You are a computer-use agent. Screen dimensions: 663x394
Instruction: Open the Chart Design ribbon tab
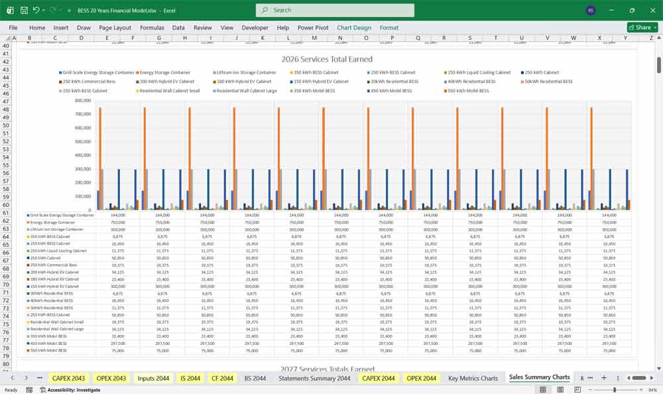[354, 28]
